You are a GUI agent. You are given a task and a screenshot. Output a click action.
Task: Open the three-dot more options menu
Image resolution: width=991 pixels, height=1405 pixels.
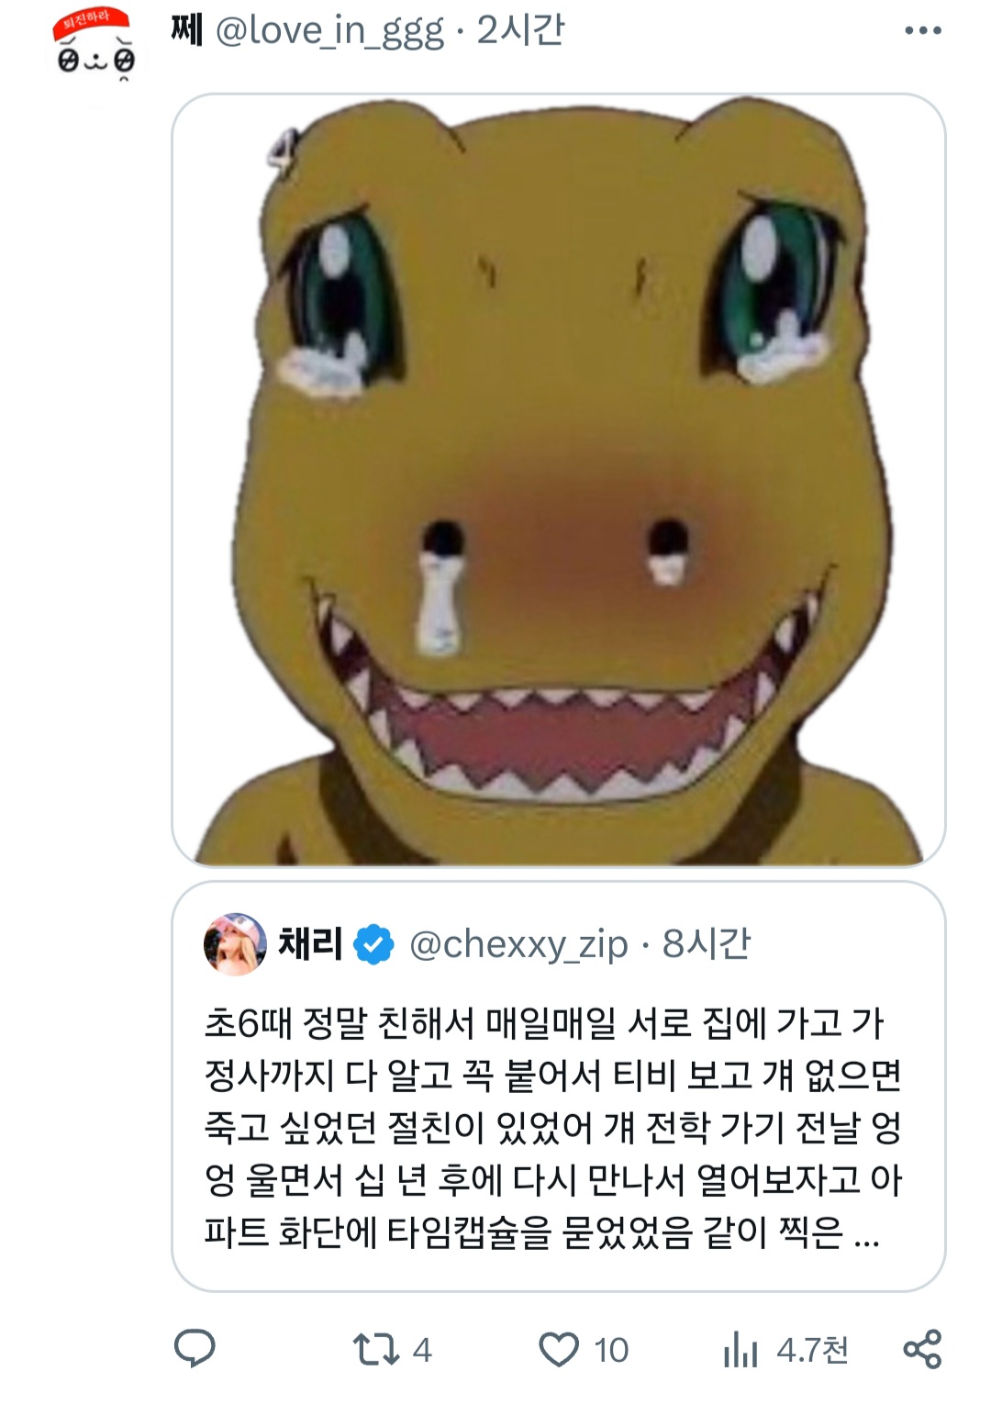[x=922, y=31]
